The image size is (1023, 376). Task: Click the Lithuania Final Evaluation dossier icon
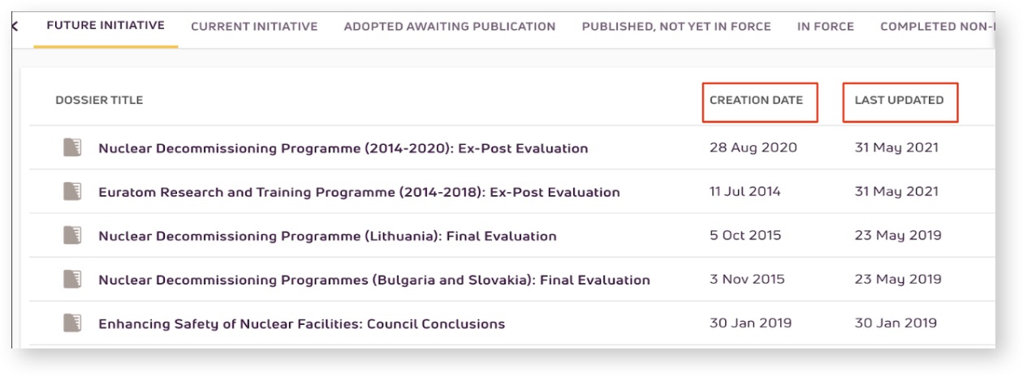[73, 235]
